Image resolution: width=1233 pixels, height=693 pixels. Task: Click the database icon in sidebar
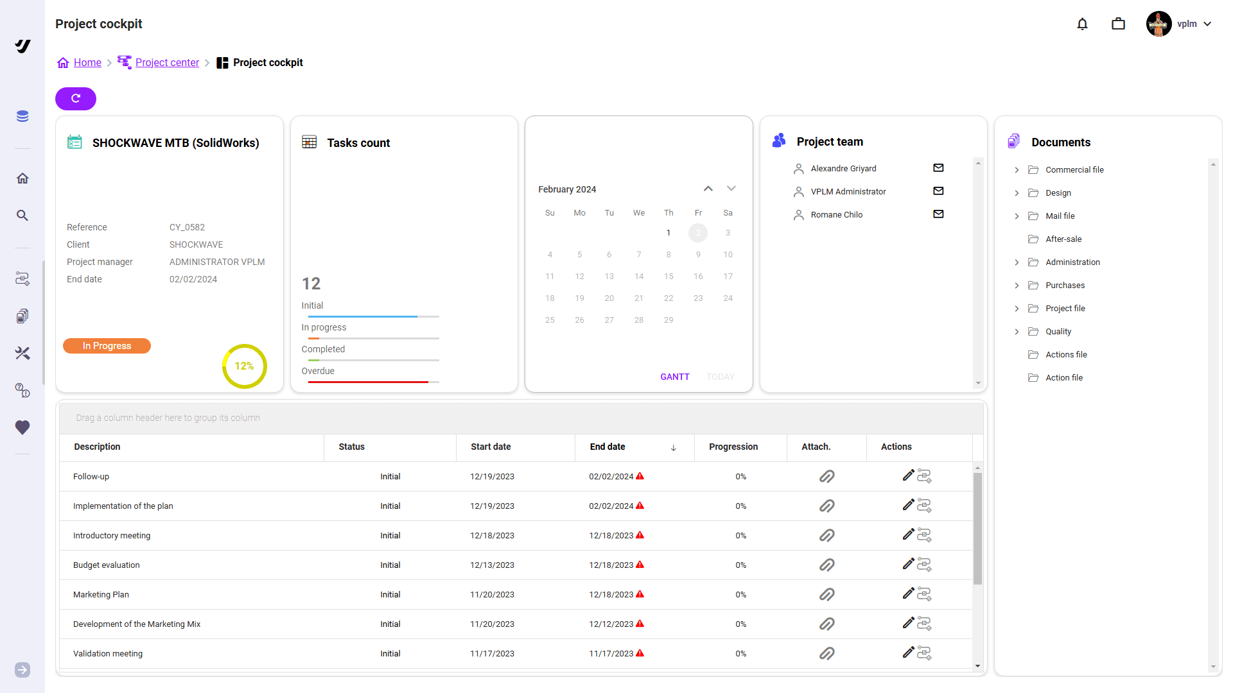coord(22,116)
